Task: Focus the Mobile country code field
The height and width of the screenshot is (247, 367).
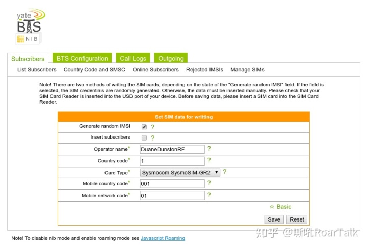Action: tap(172, 184)
